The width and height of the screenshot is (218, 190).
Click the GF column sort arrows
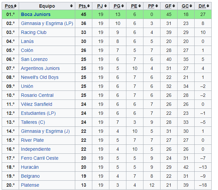[174, 6]
